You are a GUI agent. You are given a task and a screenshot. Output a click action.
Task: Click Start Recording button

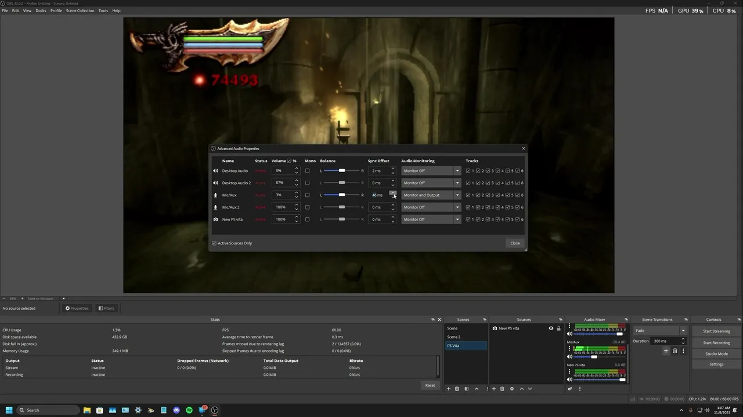[716, 342]
